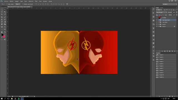178x100 pixels.
Task: Expand the Grupo 1 group arrow
Action: [x=159, y=26]
